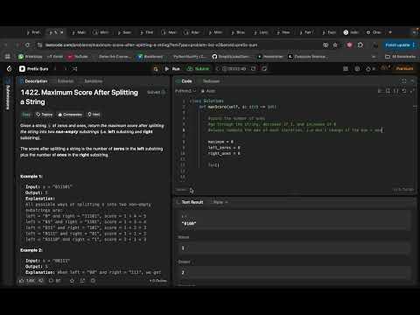Click the Example 1 heading
Viewport: 420px width, 315px height.
click(x=31, y=177)
